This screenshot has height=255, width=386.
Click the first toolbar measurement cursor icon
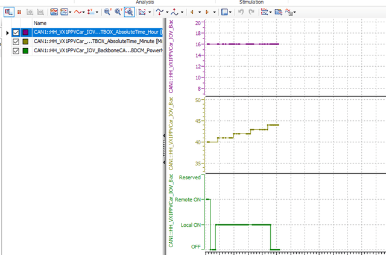(x=10, y=11)
